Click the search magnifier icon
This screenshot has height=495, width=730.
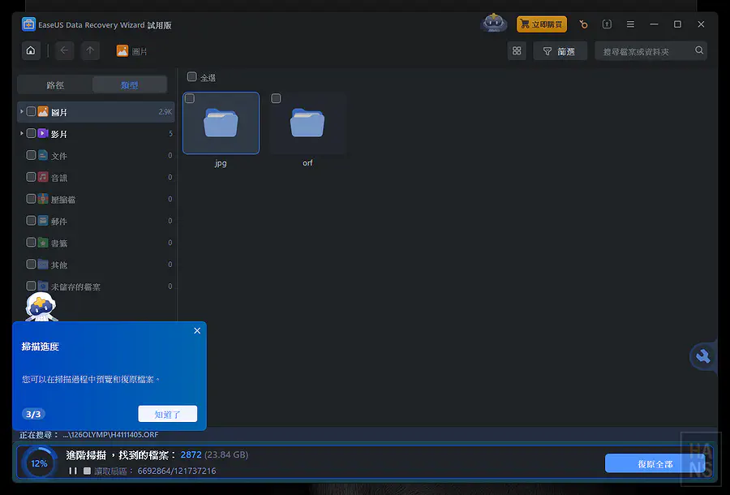click(x=699, y=51)
